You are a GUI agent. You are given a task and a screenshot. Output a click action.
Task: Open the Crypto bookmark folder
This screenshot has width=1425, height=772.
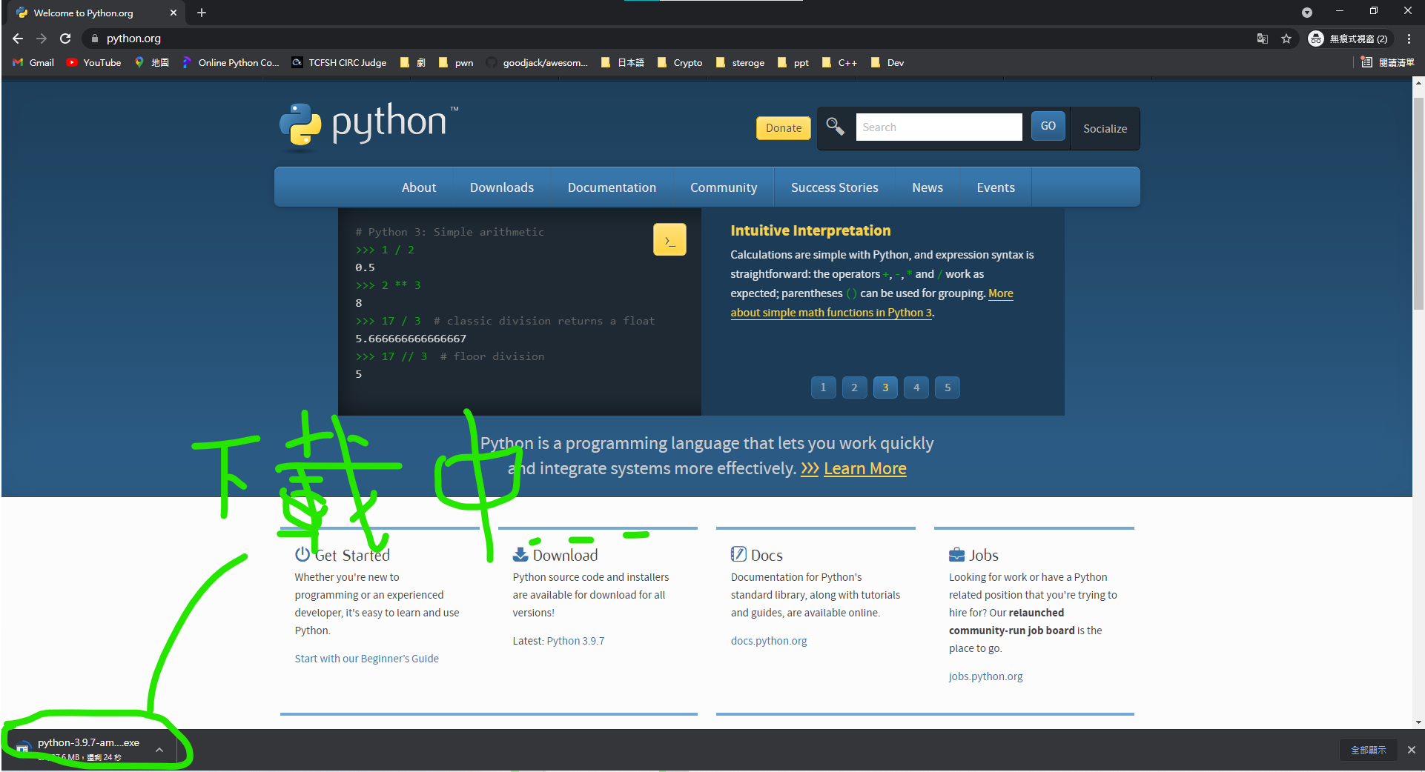coord(680,62)
